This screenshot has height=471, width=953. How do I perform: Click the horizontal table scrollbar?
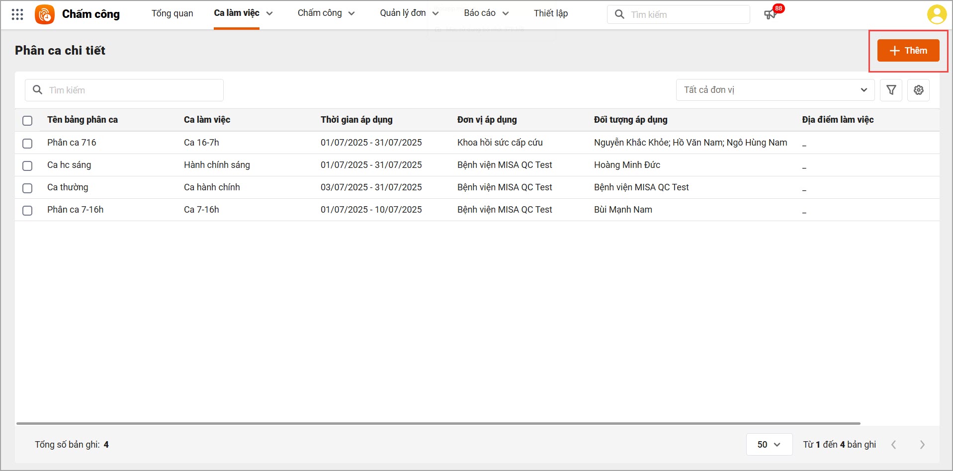point(437,423)
